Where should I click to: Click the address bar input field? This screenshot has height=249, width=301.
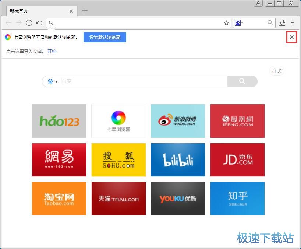[138, 23]
